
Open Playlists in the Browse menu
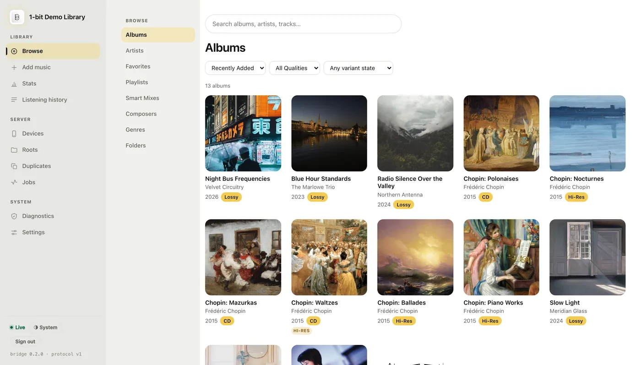(158, 82)
